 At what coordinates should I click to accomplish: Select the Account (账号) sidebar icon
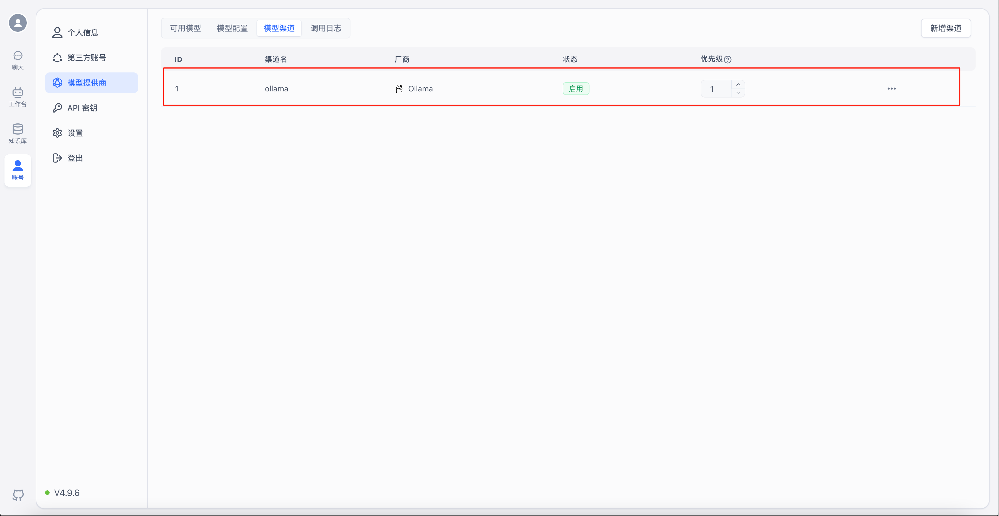click(x=18, y=170)
